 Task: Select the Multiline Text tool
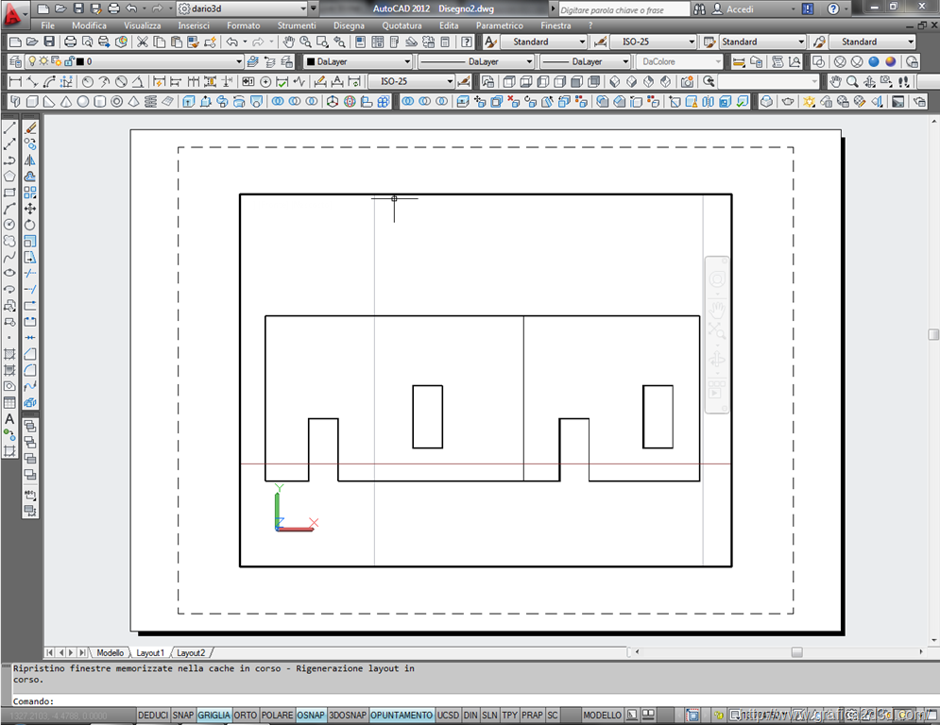point(9,418)
